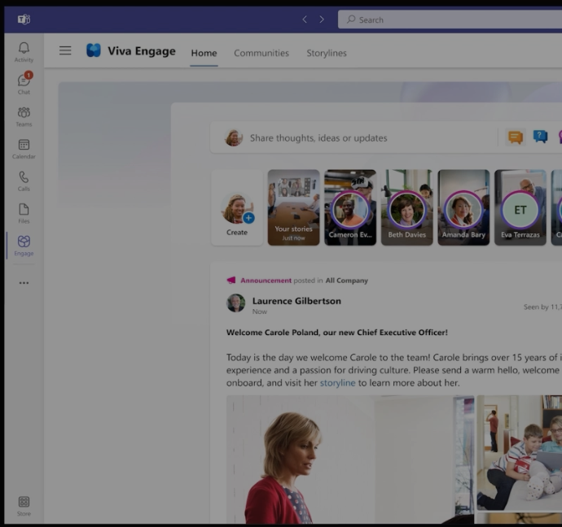Viewport: 562px width, 527px height.
Task: Click Laurence Gilbertson's avatar photo
Action: [x=236, y=303]
